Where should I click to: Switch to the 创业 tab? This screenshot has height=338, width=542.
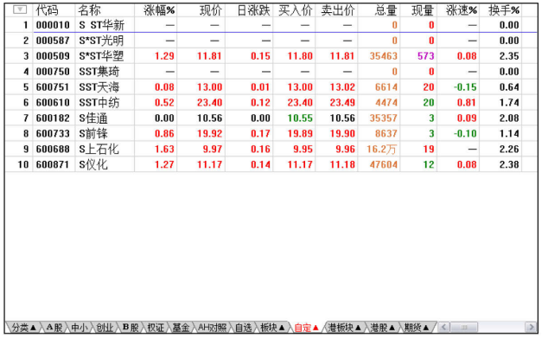[x=104, y=327]
